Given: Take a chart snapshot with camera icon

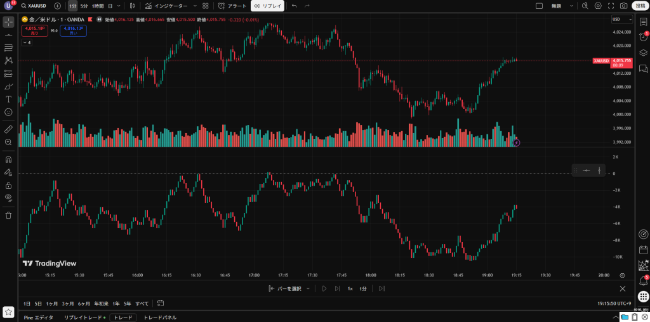Looking at the screenshot, I should click(623, 6).
